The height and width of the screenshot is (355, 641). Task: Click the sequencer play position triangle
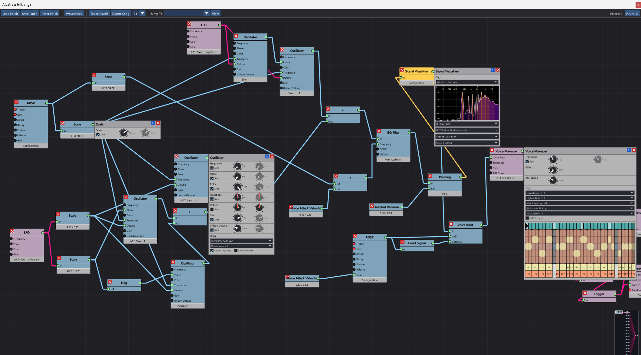coord(526,226)
